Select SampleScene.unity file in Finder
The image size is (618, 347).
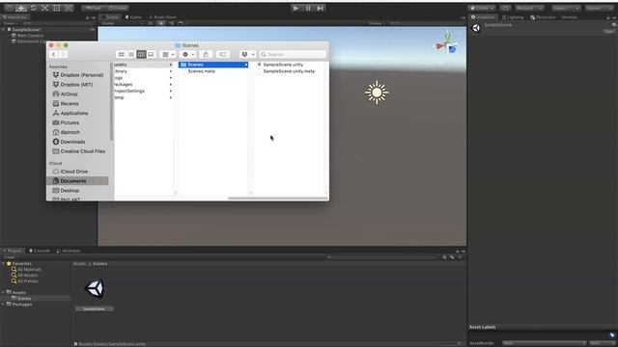tap(283, 65)
